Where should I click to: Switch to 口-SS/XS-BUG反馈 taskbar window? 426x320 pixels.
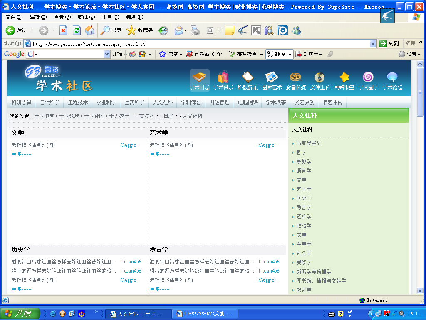pyautogui.click(x=205, y=314)
